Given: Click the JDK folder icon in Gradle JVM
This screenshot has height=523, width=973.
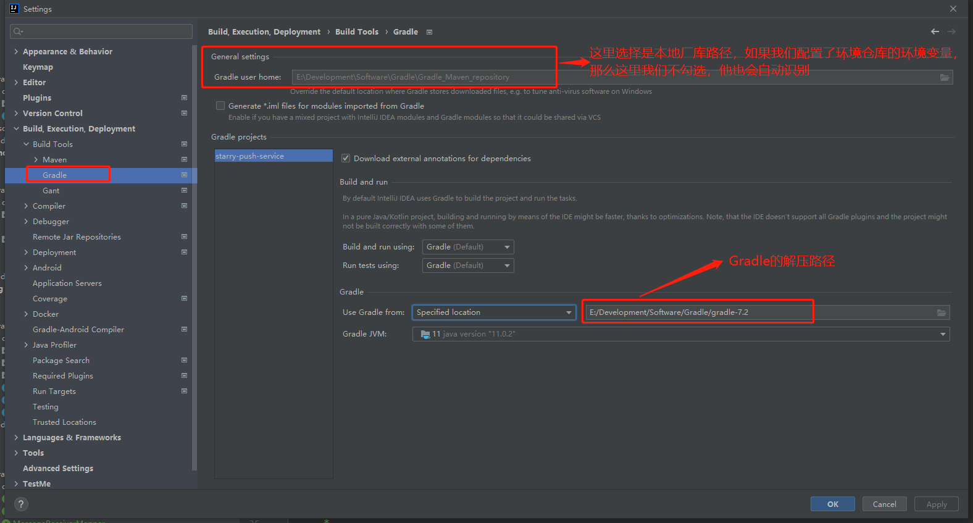Looking at the screenshot, I should pos(425,334).
